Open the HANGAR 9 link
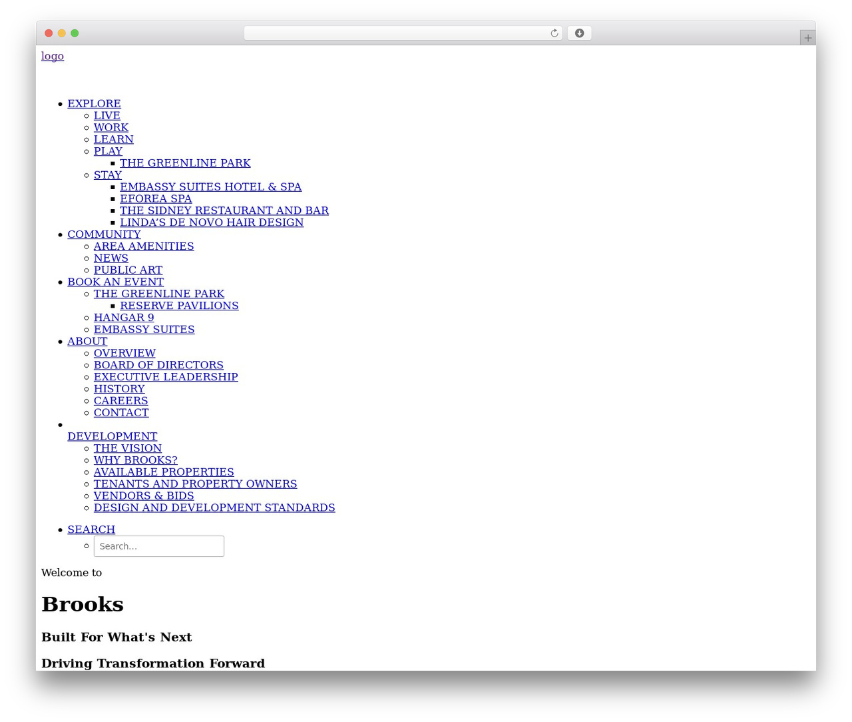Screen dimensions: 852x722 [x=123, y=318]
